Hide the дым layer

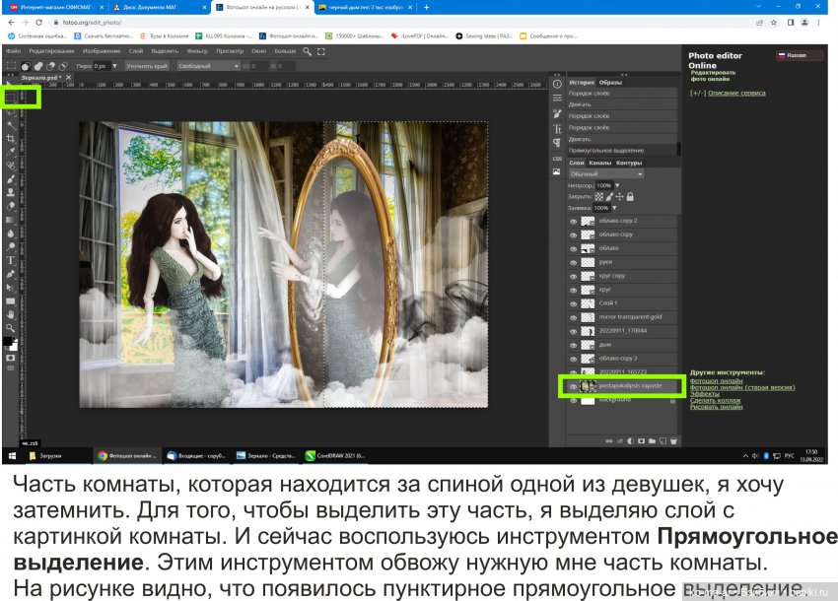pyautogui.click(x=572, y=346)
